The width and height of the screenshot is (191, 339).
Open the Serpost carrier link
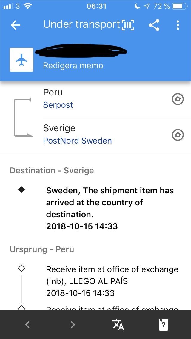coord(58,105)
